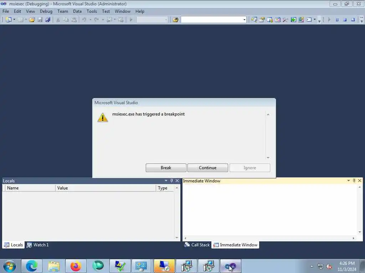Screen dimensions: 365x273
Task: Open the Solution Configurations combo box
Action: coord(152,20)
